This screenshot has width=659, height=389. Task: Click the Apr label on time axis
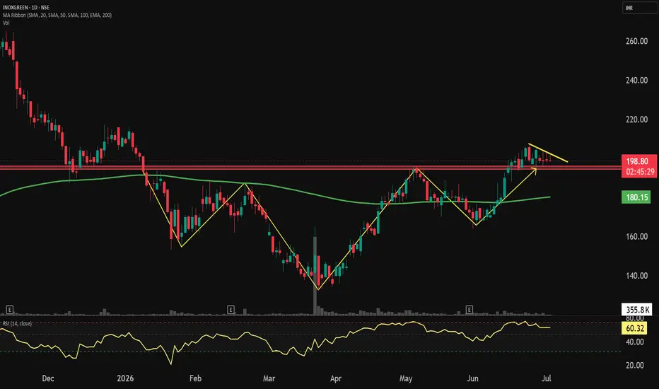click(336, 378)
